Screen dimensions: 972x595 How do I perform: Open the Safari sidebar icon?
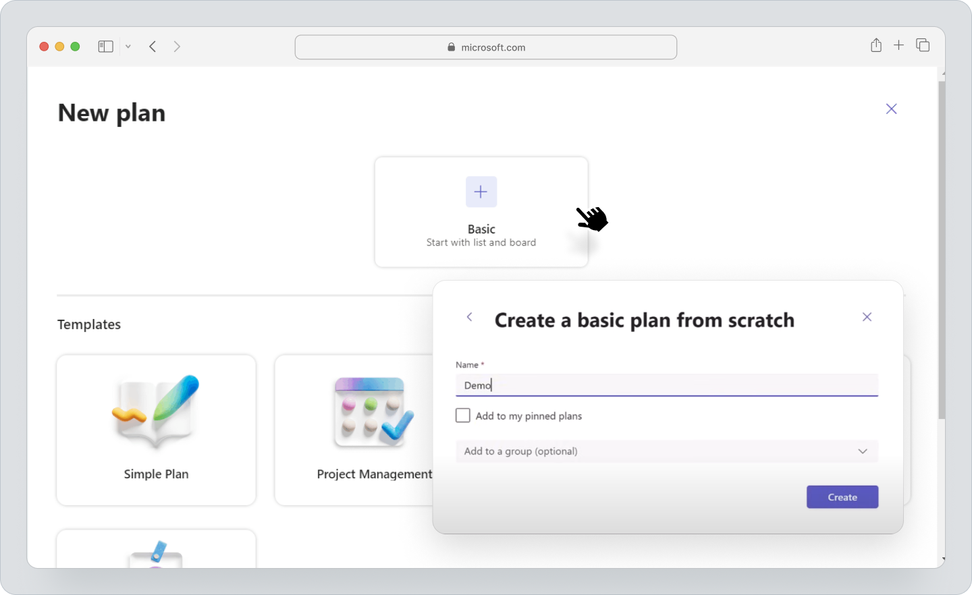pos(105,46)
